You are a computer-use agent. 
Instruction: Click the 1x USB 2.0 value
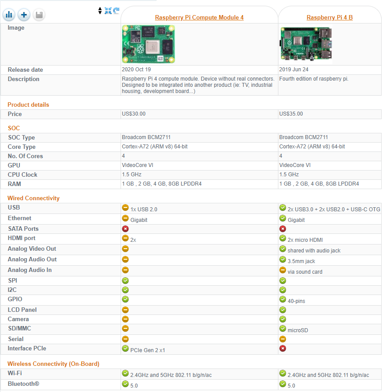[144, 209]
